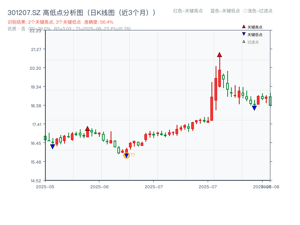Click the T1 label beside the circled marker
300x225 pixels.
click(x=132, y=155)
